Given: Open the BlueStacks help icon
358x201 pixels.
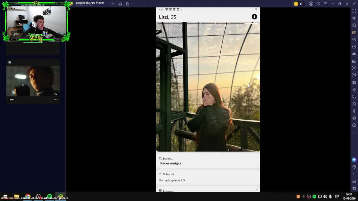Looking at the screenshot, I should [x=318, y=4].
